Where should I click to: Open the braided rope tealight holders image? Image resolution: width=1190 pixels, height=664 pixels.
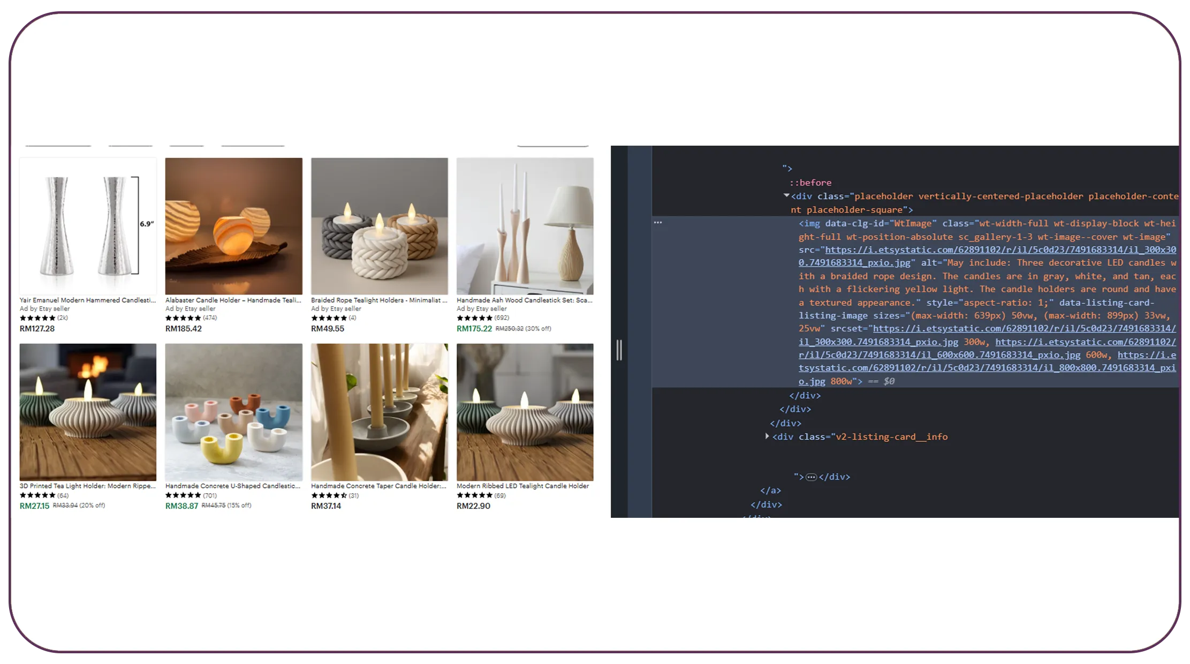click(379, 226)
